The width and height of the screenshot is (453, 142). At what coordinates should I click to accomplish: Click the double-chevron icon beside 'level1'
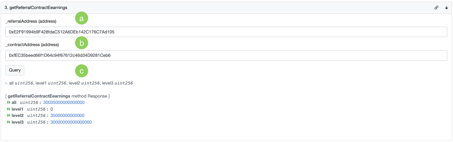point(8,109)
